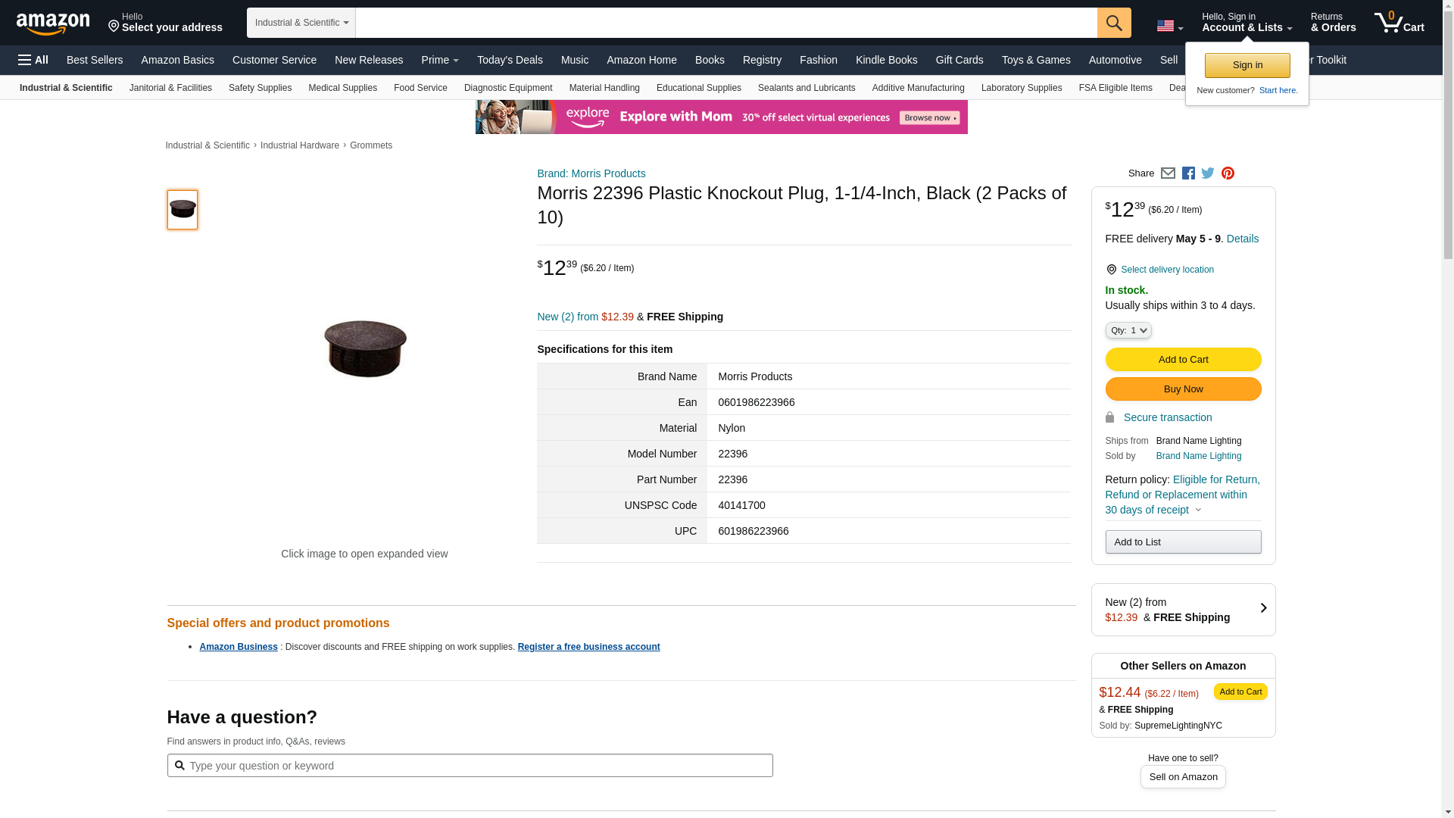
Task: Open the New (2) offers chevron
Action: coord(1263,608)
